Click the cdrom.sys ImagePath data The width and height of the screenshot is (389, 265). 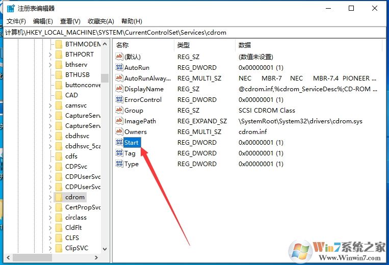(300, 121)
